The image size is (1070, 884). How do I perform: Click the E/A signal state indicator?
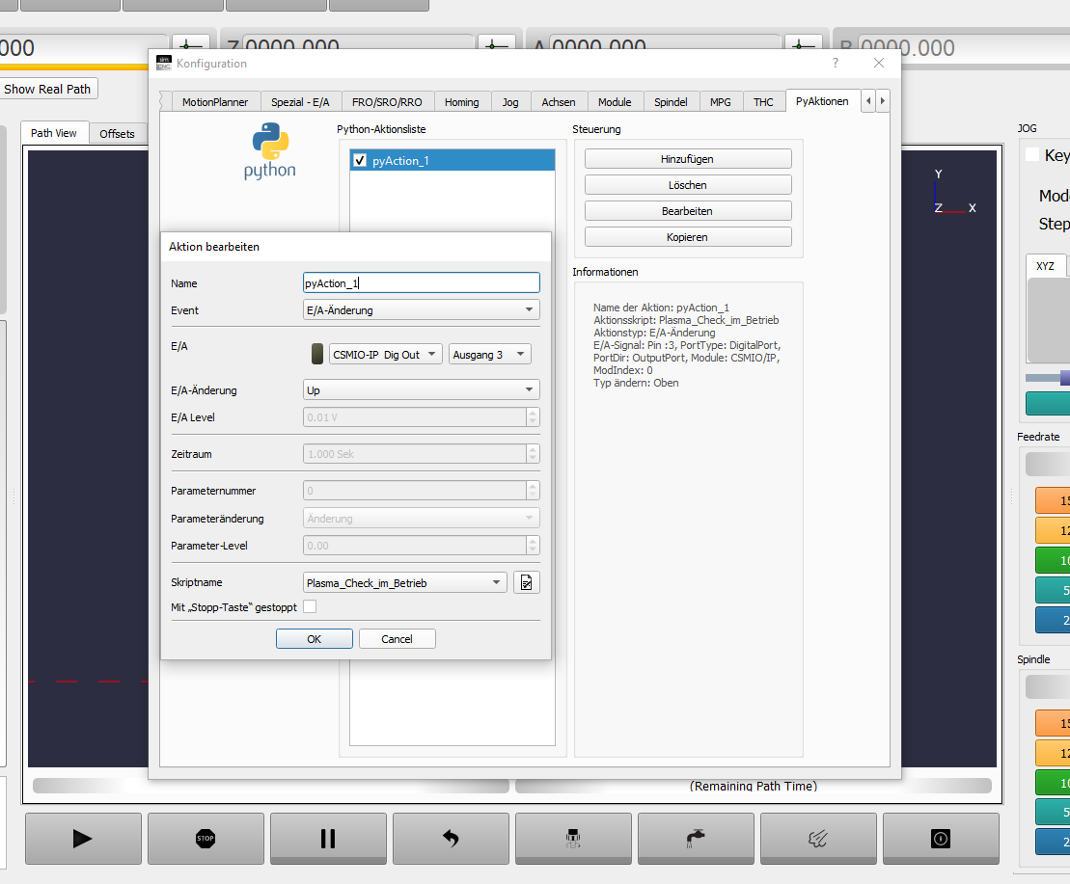click(317, 354)
